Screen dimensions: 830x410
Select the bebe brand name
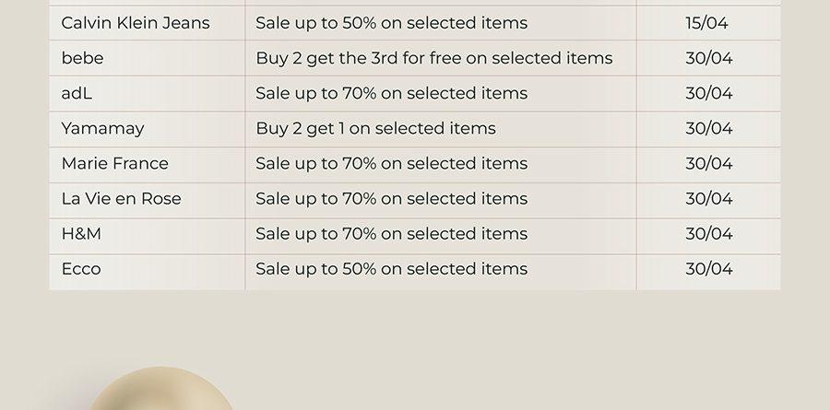pos(83,58)
